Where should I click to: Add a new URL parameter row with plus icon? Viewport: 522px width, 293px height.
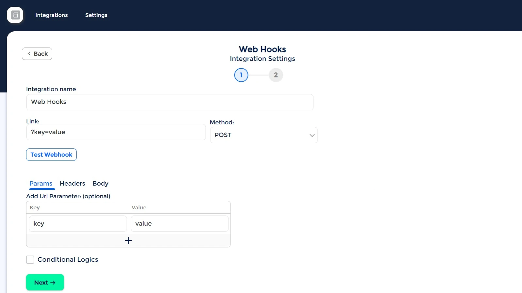tap(128, 241)
